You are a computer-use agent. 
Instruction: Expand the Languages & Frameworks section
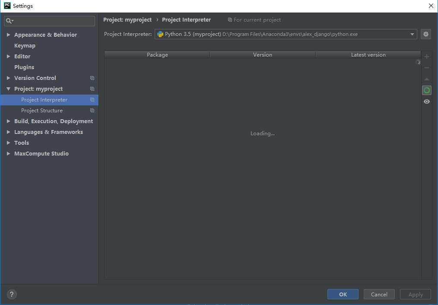8,132
